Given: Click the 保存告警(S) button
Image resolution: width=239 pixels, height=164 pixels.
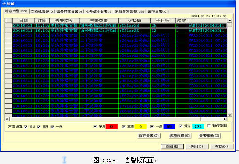Looking at the screenshot, I should click(149, 135).
